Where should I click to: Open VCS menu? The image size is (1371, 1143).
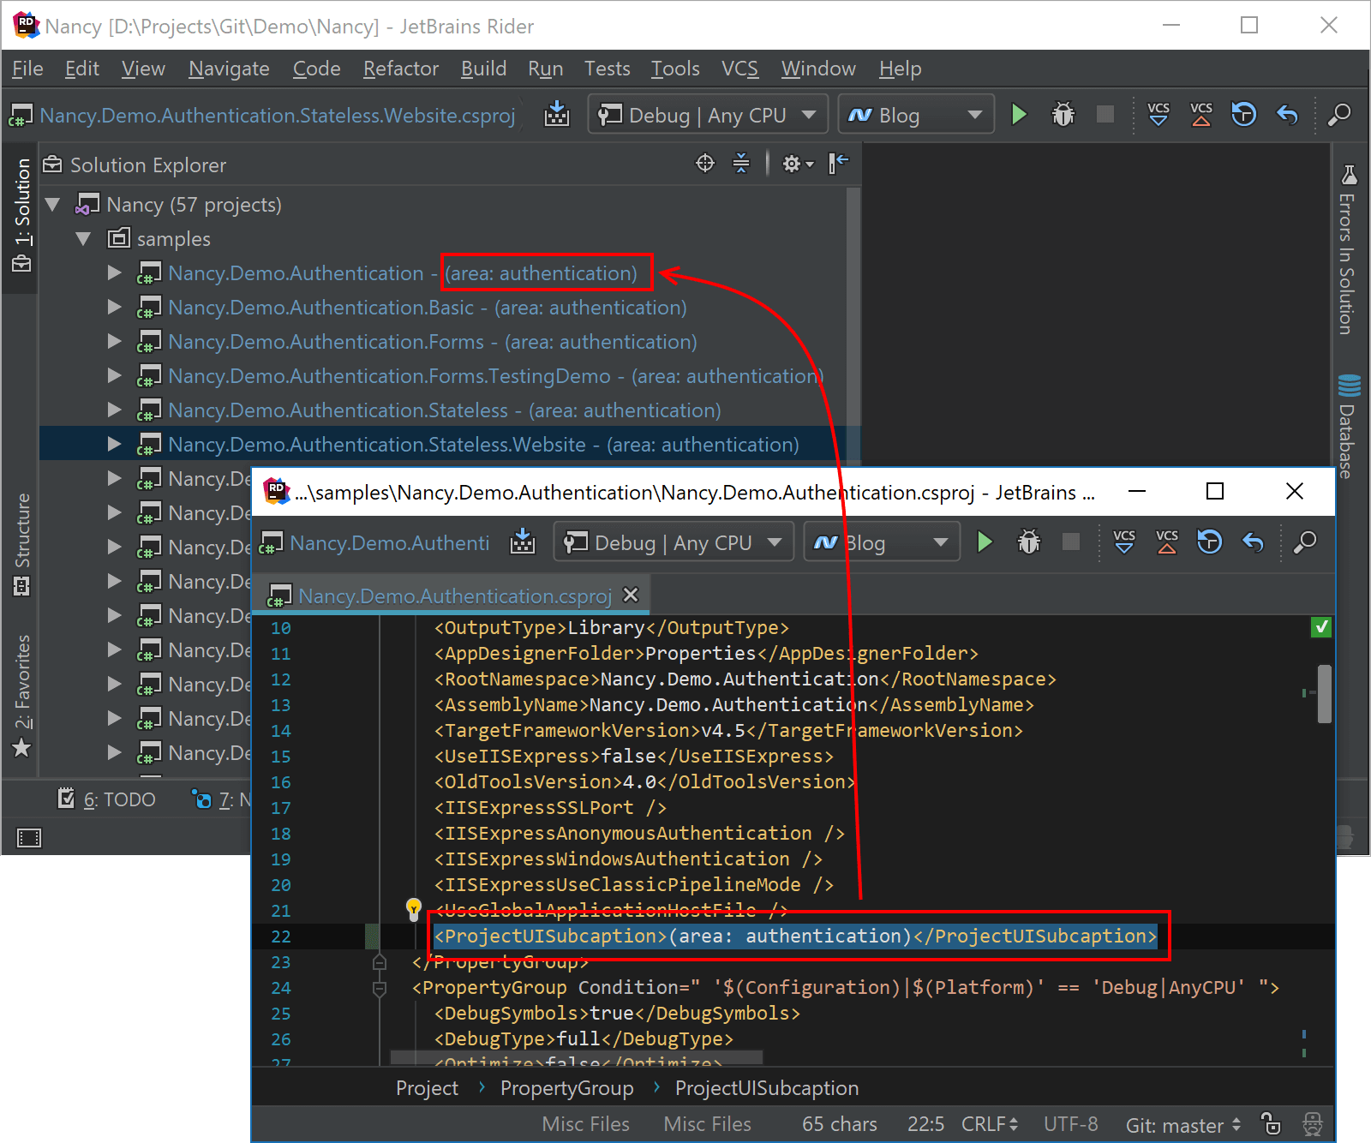pyautogui.click(x=739, y=69)
